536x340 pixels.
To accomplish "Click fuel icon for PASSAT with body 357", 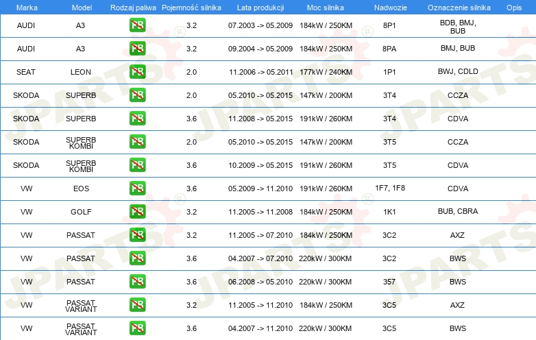I will point(137,282).
